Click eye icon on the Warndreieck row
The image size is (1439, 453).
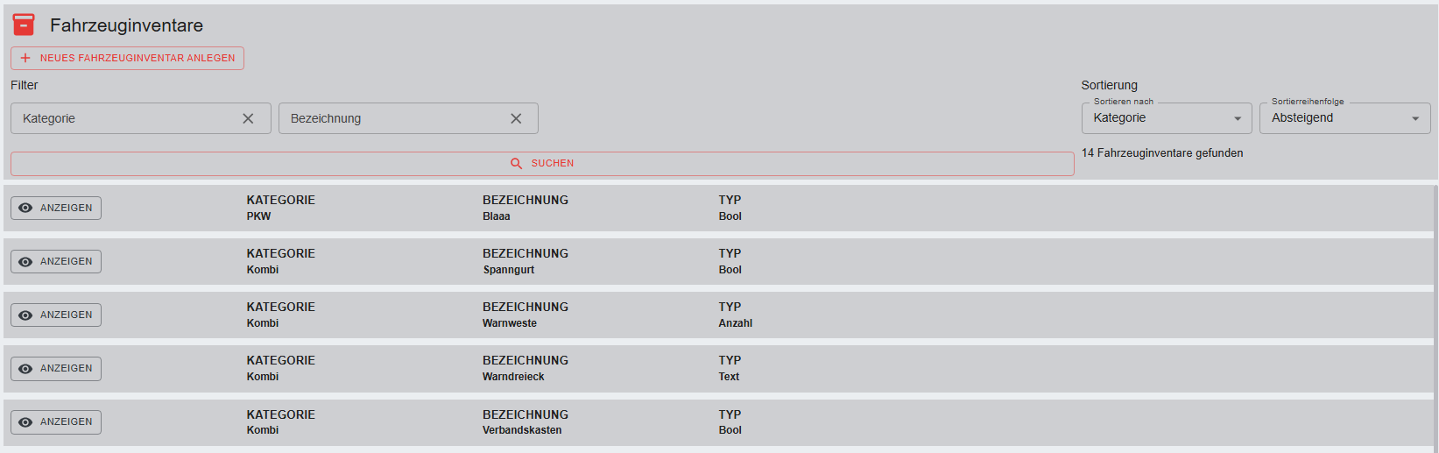point(25,369)
